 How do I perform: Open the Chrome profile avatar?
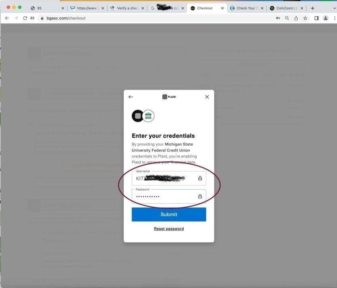[x=325, y=18]
